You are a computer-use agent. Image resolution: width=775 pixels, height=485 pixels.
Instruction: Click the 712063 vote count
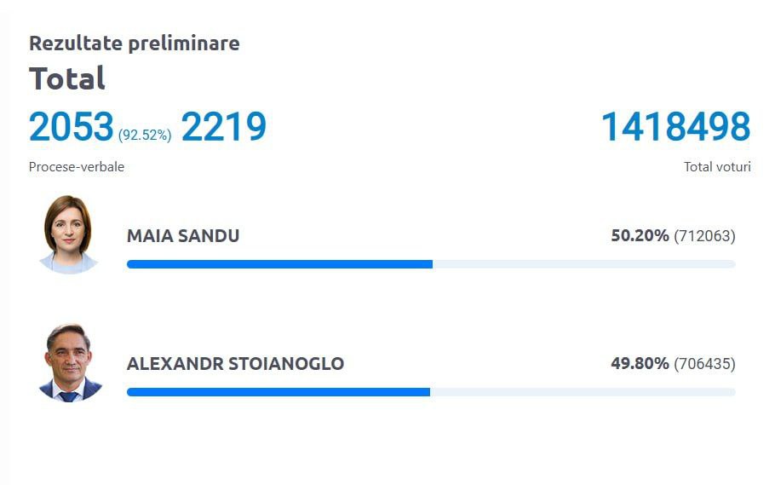click(704, 236)
